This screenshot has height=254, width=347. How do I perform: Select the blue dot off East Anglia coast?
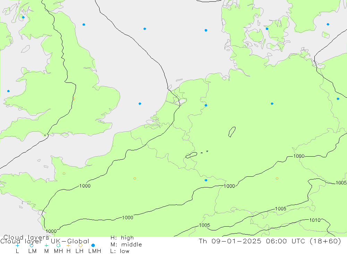point(140,104)
